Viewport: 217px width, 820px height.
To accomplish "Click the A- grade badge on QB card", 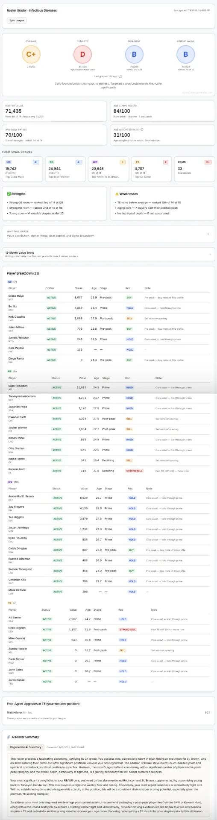I will click(x=36, y=162).
